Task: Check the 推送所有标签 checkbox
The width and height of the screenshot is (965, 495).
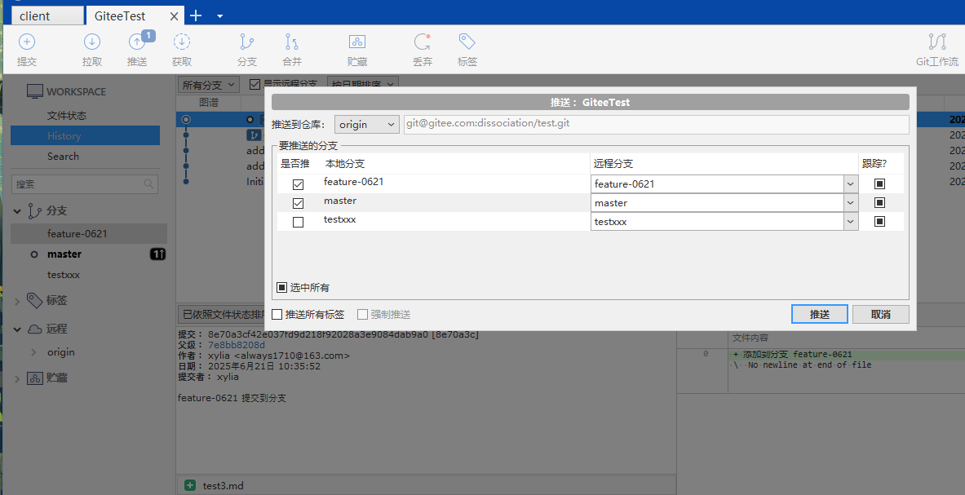Action: [277, 315]
